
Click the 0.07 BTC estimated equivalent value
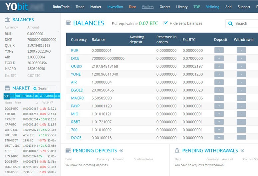pyautogui.click(x=148, y=23)
